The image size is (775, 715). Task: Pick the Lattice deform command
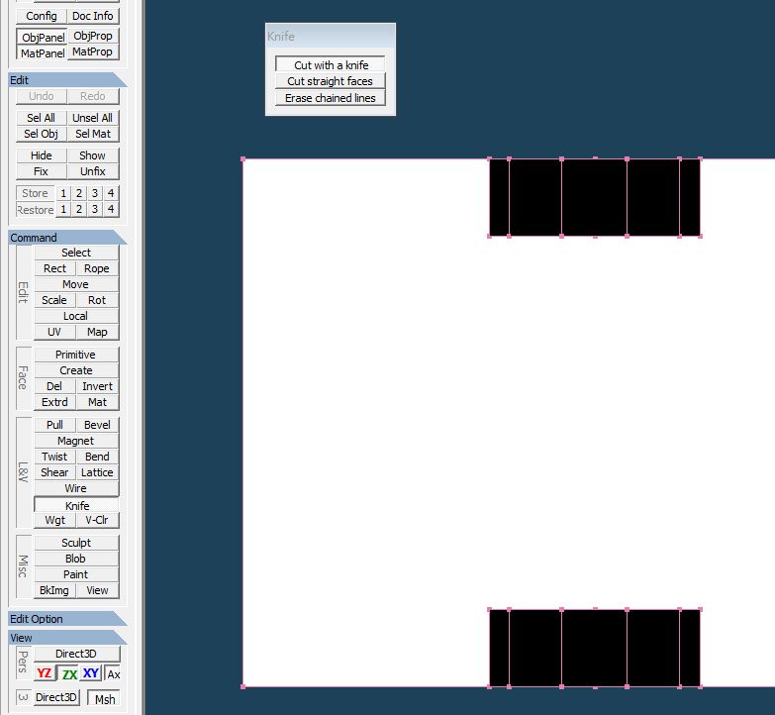97,472
